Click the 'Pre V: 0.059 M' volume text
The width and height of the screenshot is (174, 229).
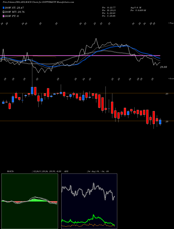pos(138,10)
